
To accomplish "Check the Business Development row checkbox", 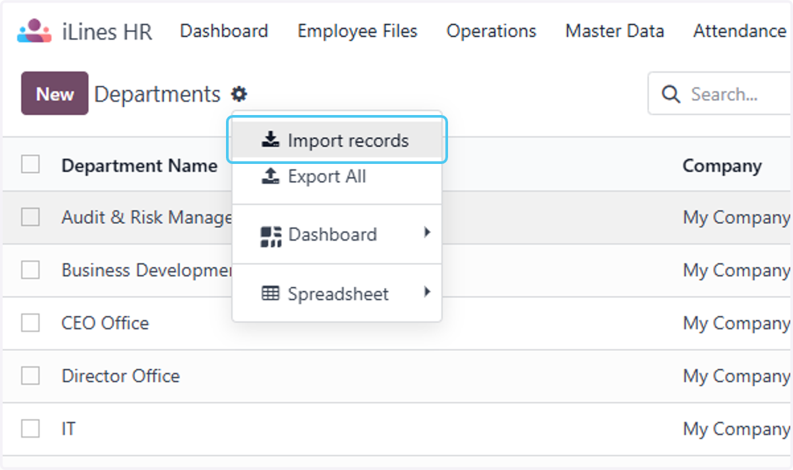I will [x=30, y=270].
